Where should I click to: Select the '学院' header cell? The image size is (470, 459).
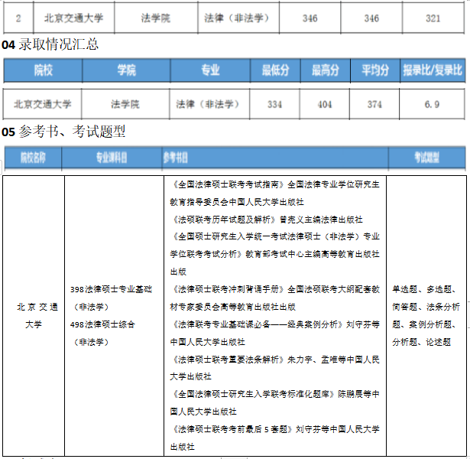(x=126, y=70)
